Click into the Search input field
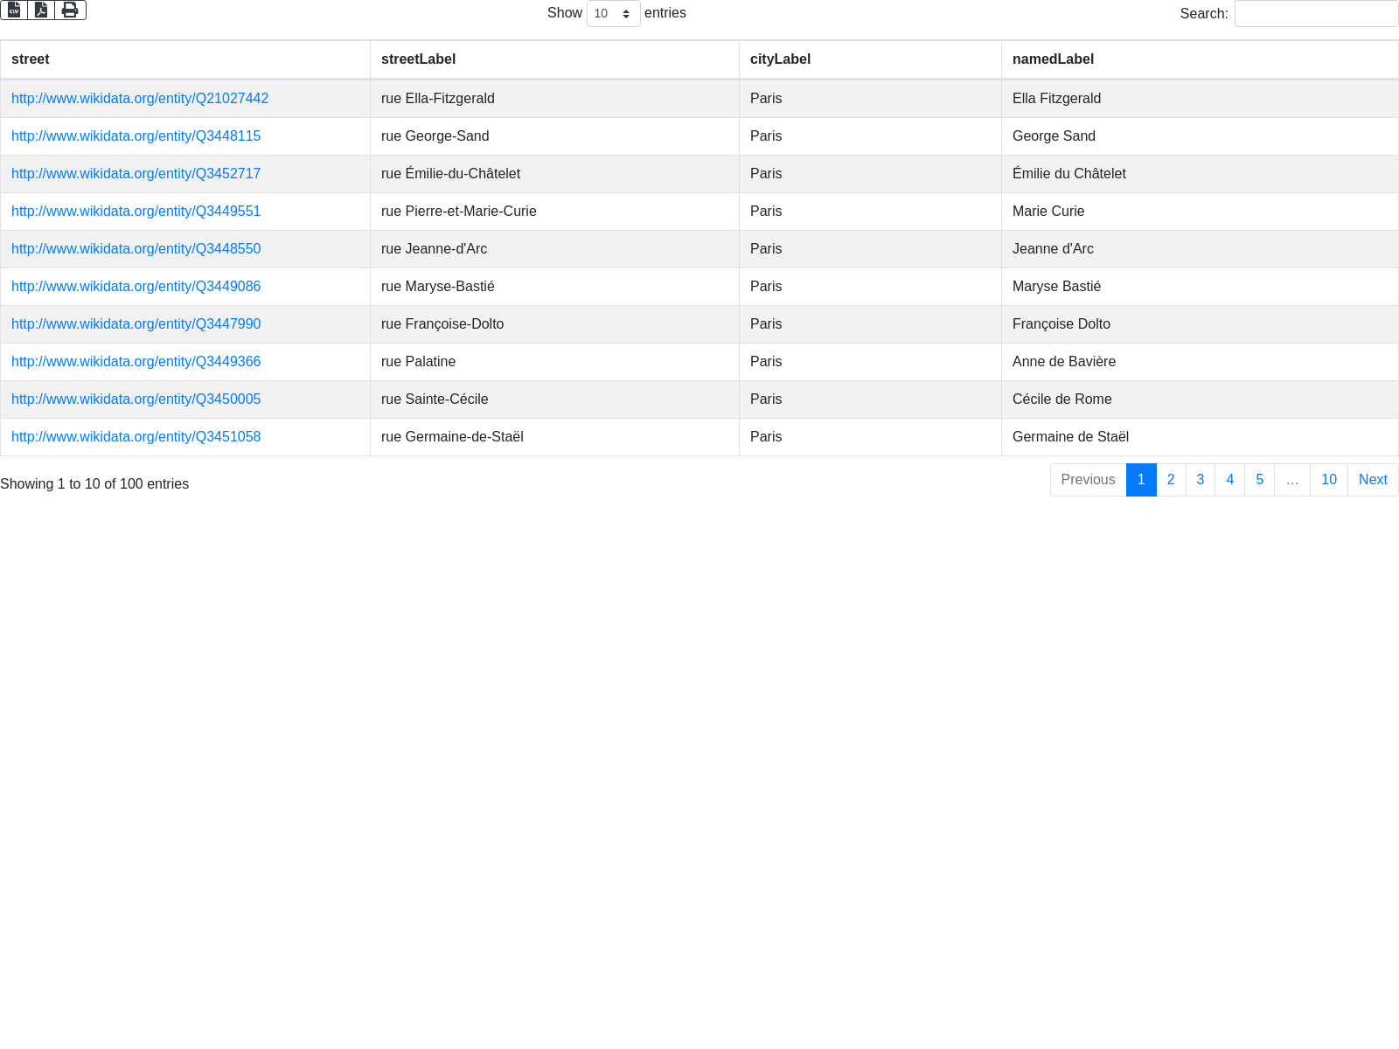Screen dimensions: 1399x1049 point(1316,14)
